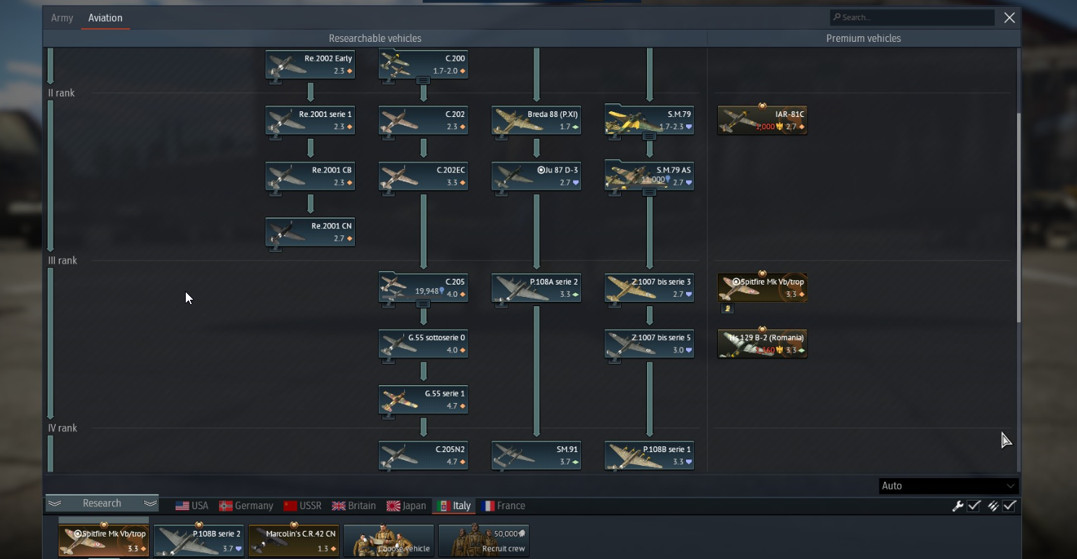Click the Choose vehicle crew slot
This screenshot has height=559, width=1077.
pos(389,540)
